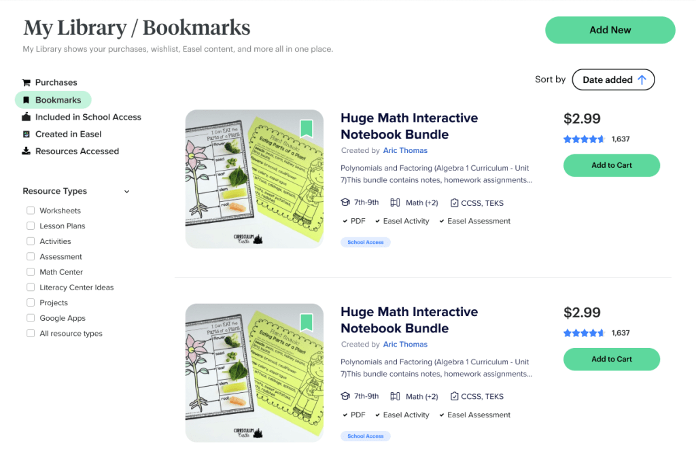The image size is (696, 452).
Task: Click the Created in Easel icon
Action: click(x=27, y=134)
